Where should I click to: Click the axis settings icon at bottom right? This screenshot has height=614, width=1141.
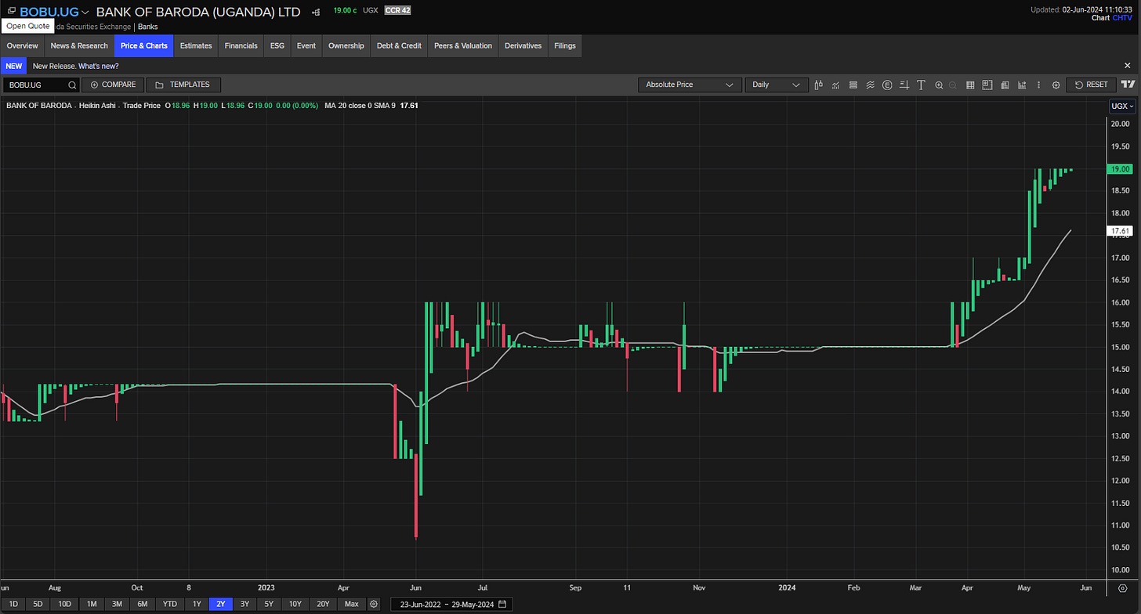tap(1121, 587)
